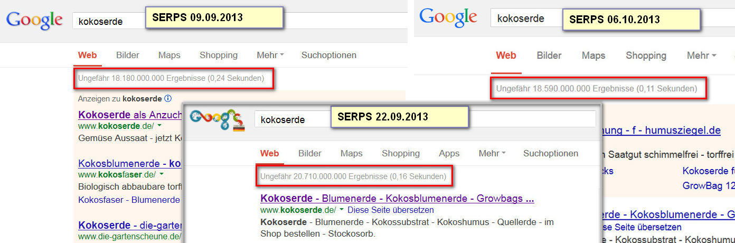The height and width of the screenshot is (243, 735).
Task: Switch to Bilder tab in left screenshot
Action: pyautogui.click(x=128, y=55)
